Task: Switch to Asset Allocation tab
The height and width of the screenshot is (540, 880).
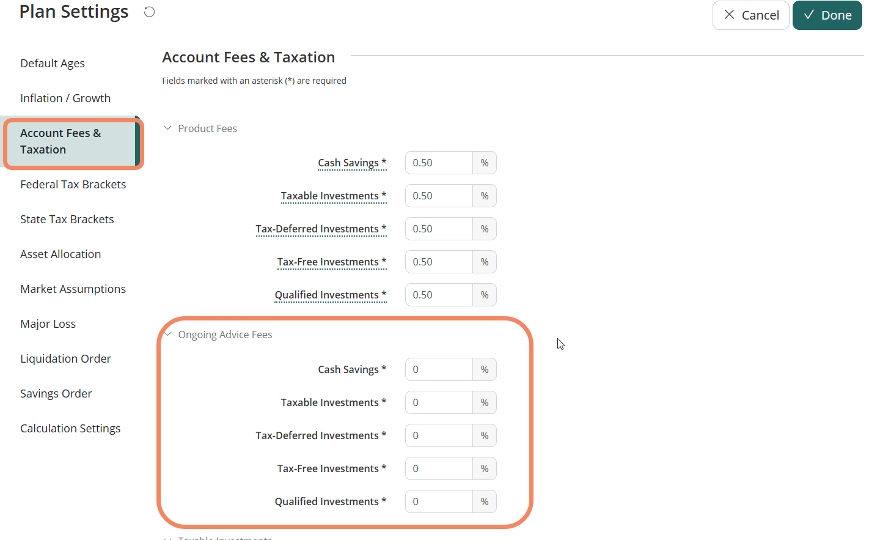Action: [61, 254]
